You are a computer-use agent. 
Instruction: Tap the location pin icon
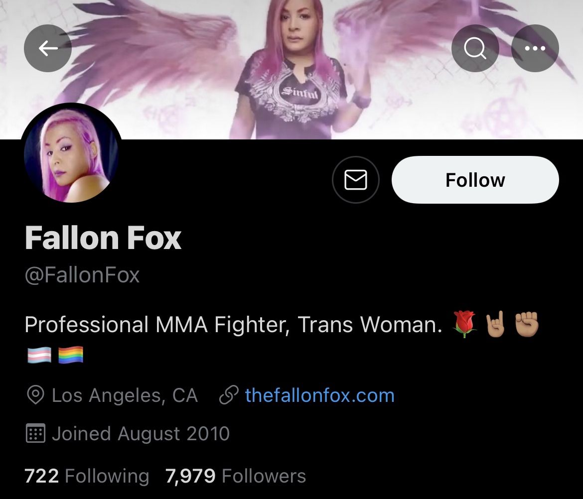point(36,395)
